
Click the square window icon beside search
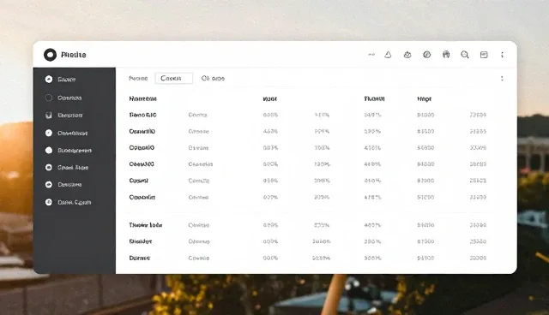click(x=484, y=55)
